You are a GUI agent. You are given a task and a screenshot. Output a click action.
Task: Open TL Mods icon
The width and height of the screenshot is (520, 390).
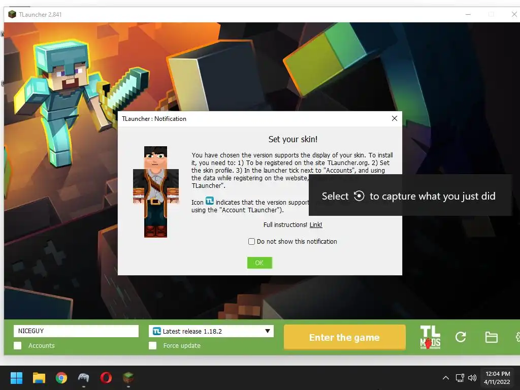[430, 337]
